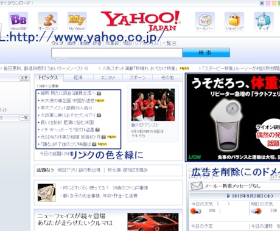
Task: Open the ツールバー cube icon
Action: (x=205, y=21)
